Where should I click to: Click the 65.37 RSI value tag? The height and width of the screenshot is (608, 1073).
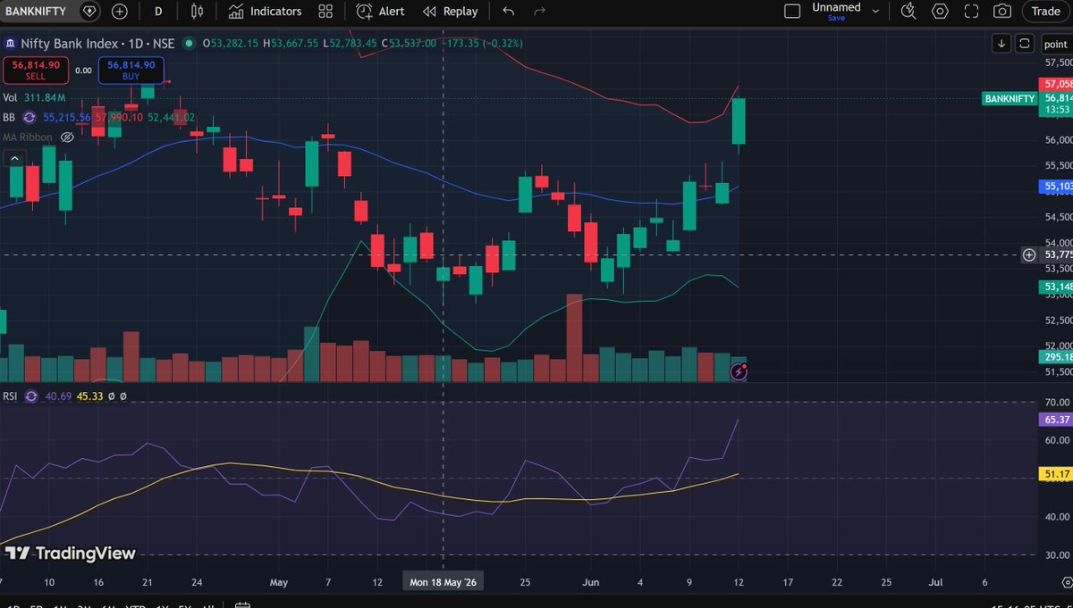tap(1057, 419)
